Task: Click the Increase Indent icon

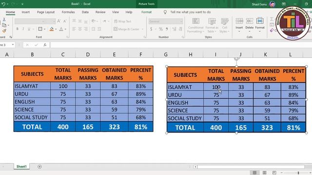Action: 99,29
